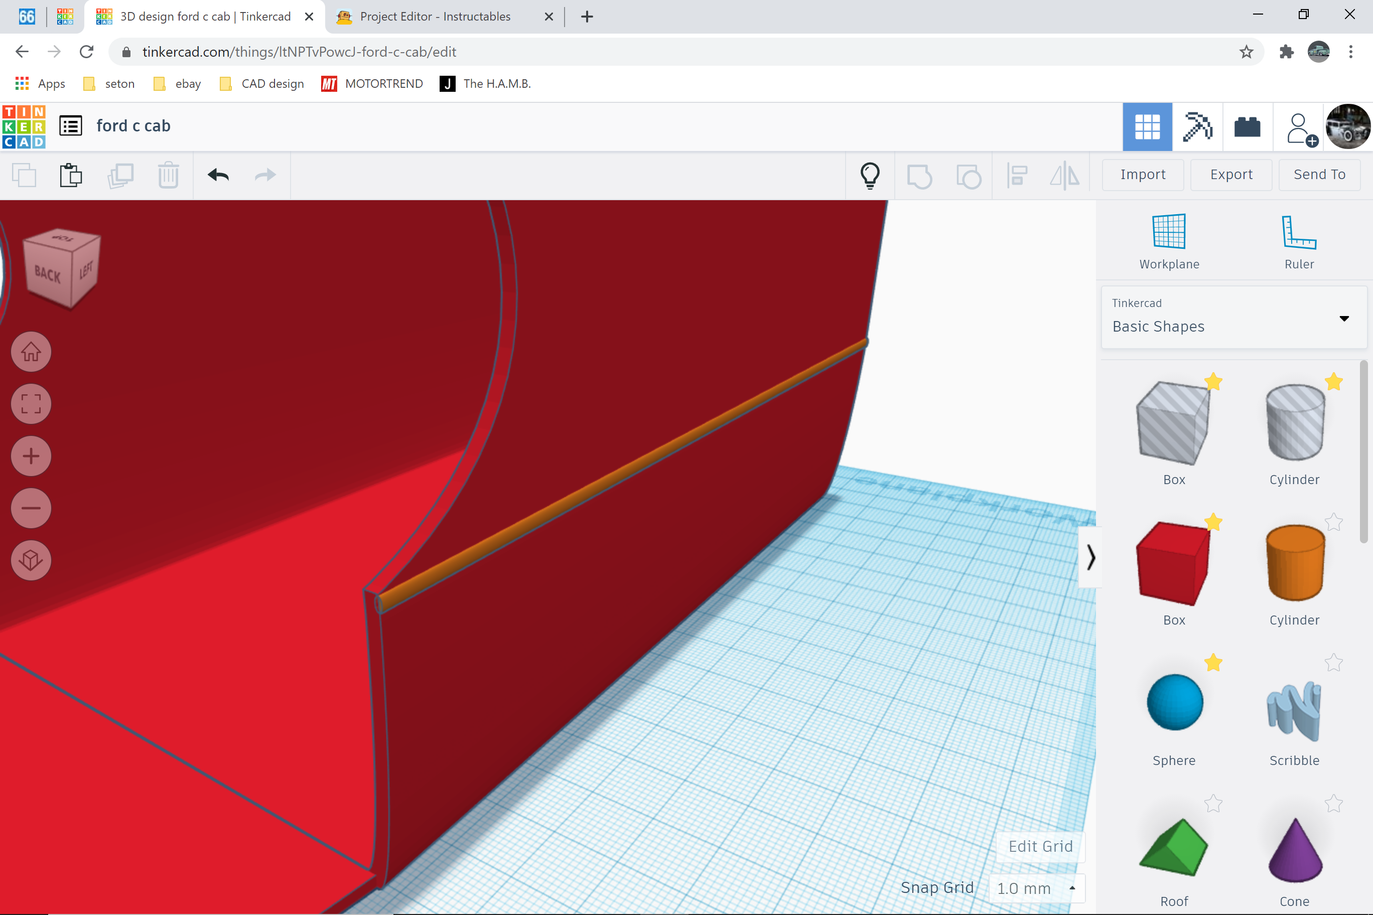The image size is (1373, 915).
Task: Open the MOTORTREND bookmark
Action: (x=372, y=84)
